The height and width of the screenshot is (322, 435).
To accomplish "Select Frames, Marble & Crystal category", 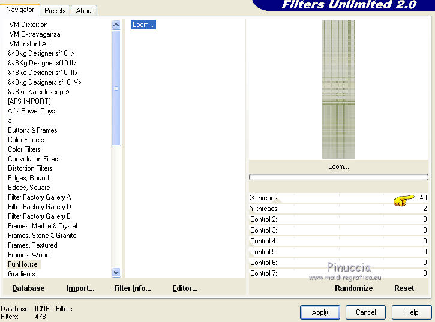I will click(x=43, y=226).
